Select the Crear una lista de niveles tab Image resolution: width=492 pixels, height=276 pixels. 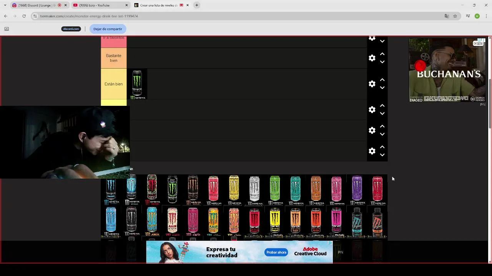click(x=158, y=5)
